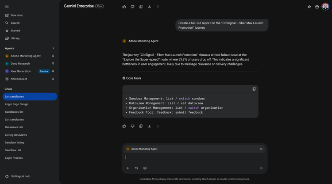Open more options in top toolbar
Image resolution: width=332 pixels, height=184 pixels.
click(158, 7)
